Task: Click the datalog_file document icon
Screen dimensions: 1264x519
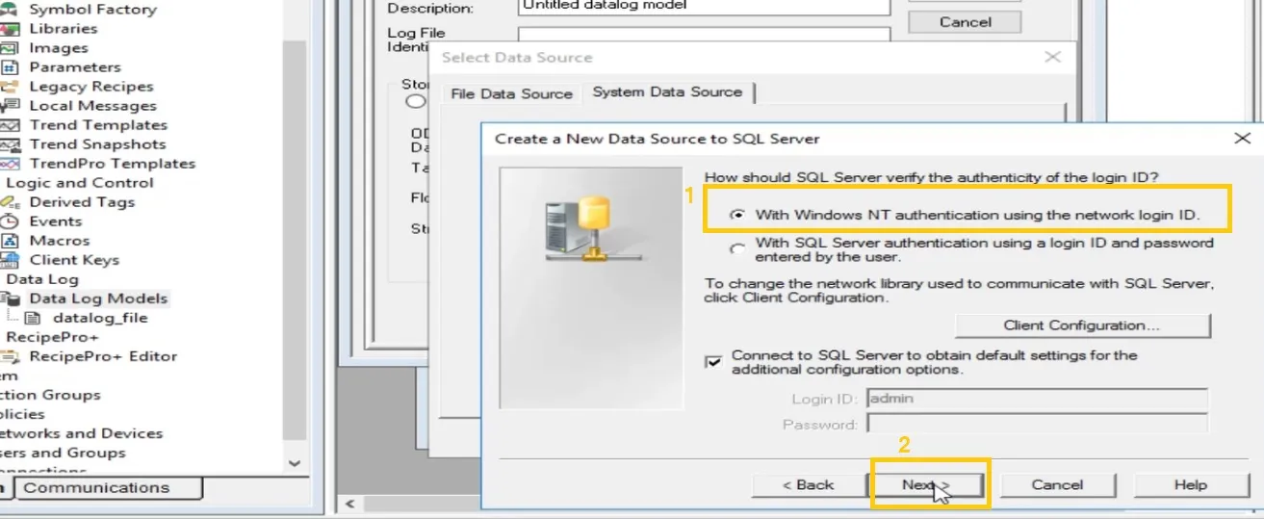Action: pyautogui.click(x=33, y=318)
